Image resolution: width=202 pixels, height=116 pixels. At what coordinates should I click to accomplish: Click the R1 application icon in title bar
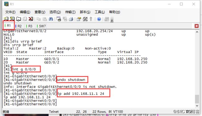[6, 4]
